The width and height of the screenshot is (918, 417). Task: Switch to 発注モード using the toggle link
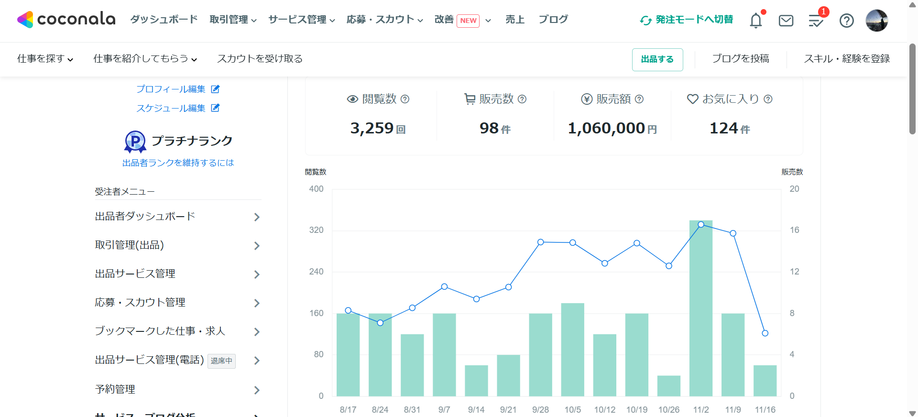(687, 20)
